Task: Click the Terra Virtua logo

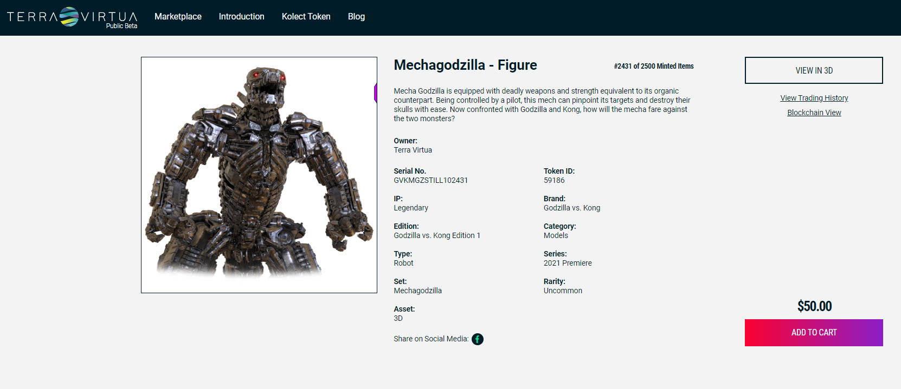Action: point(72,17)
